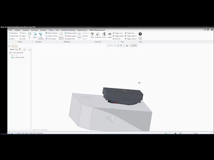Image resolution: width=214 pixels, height=160 pixels.
Task: Click the video title about SmartElectrode 8.0
Action: coord(18,27)
